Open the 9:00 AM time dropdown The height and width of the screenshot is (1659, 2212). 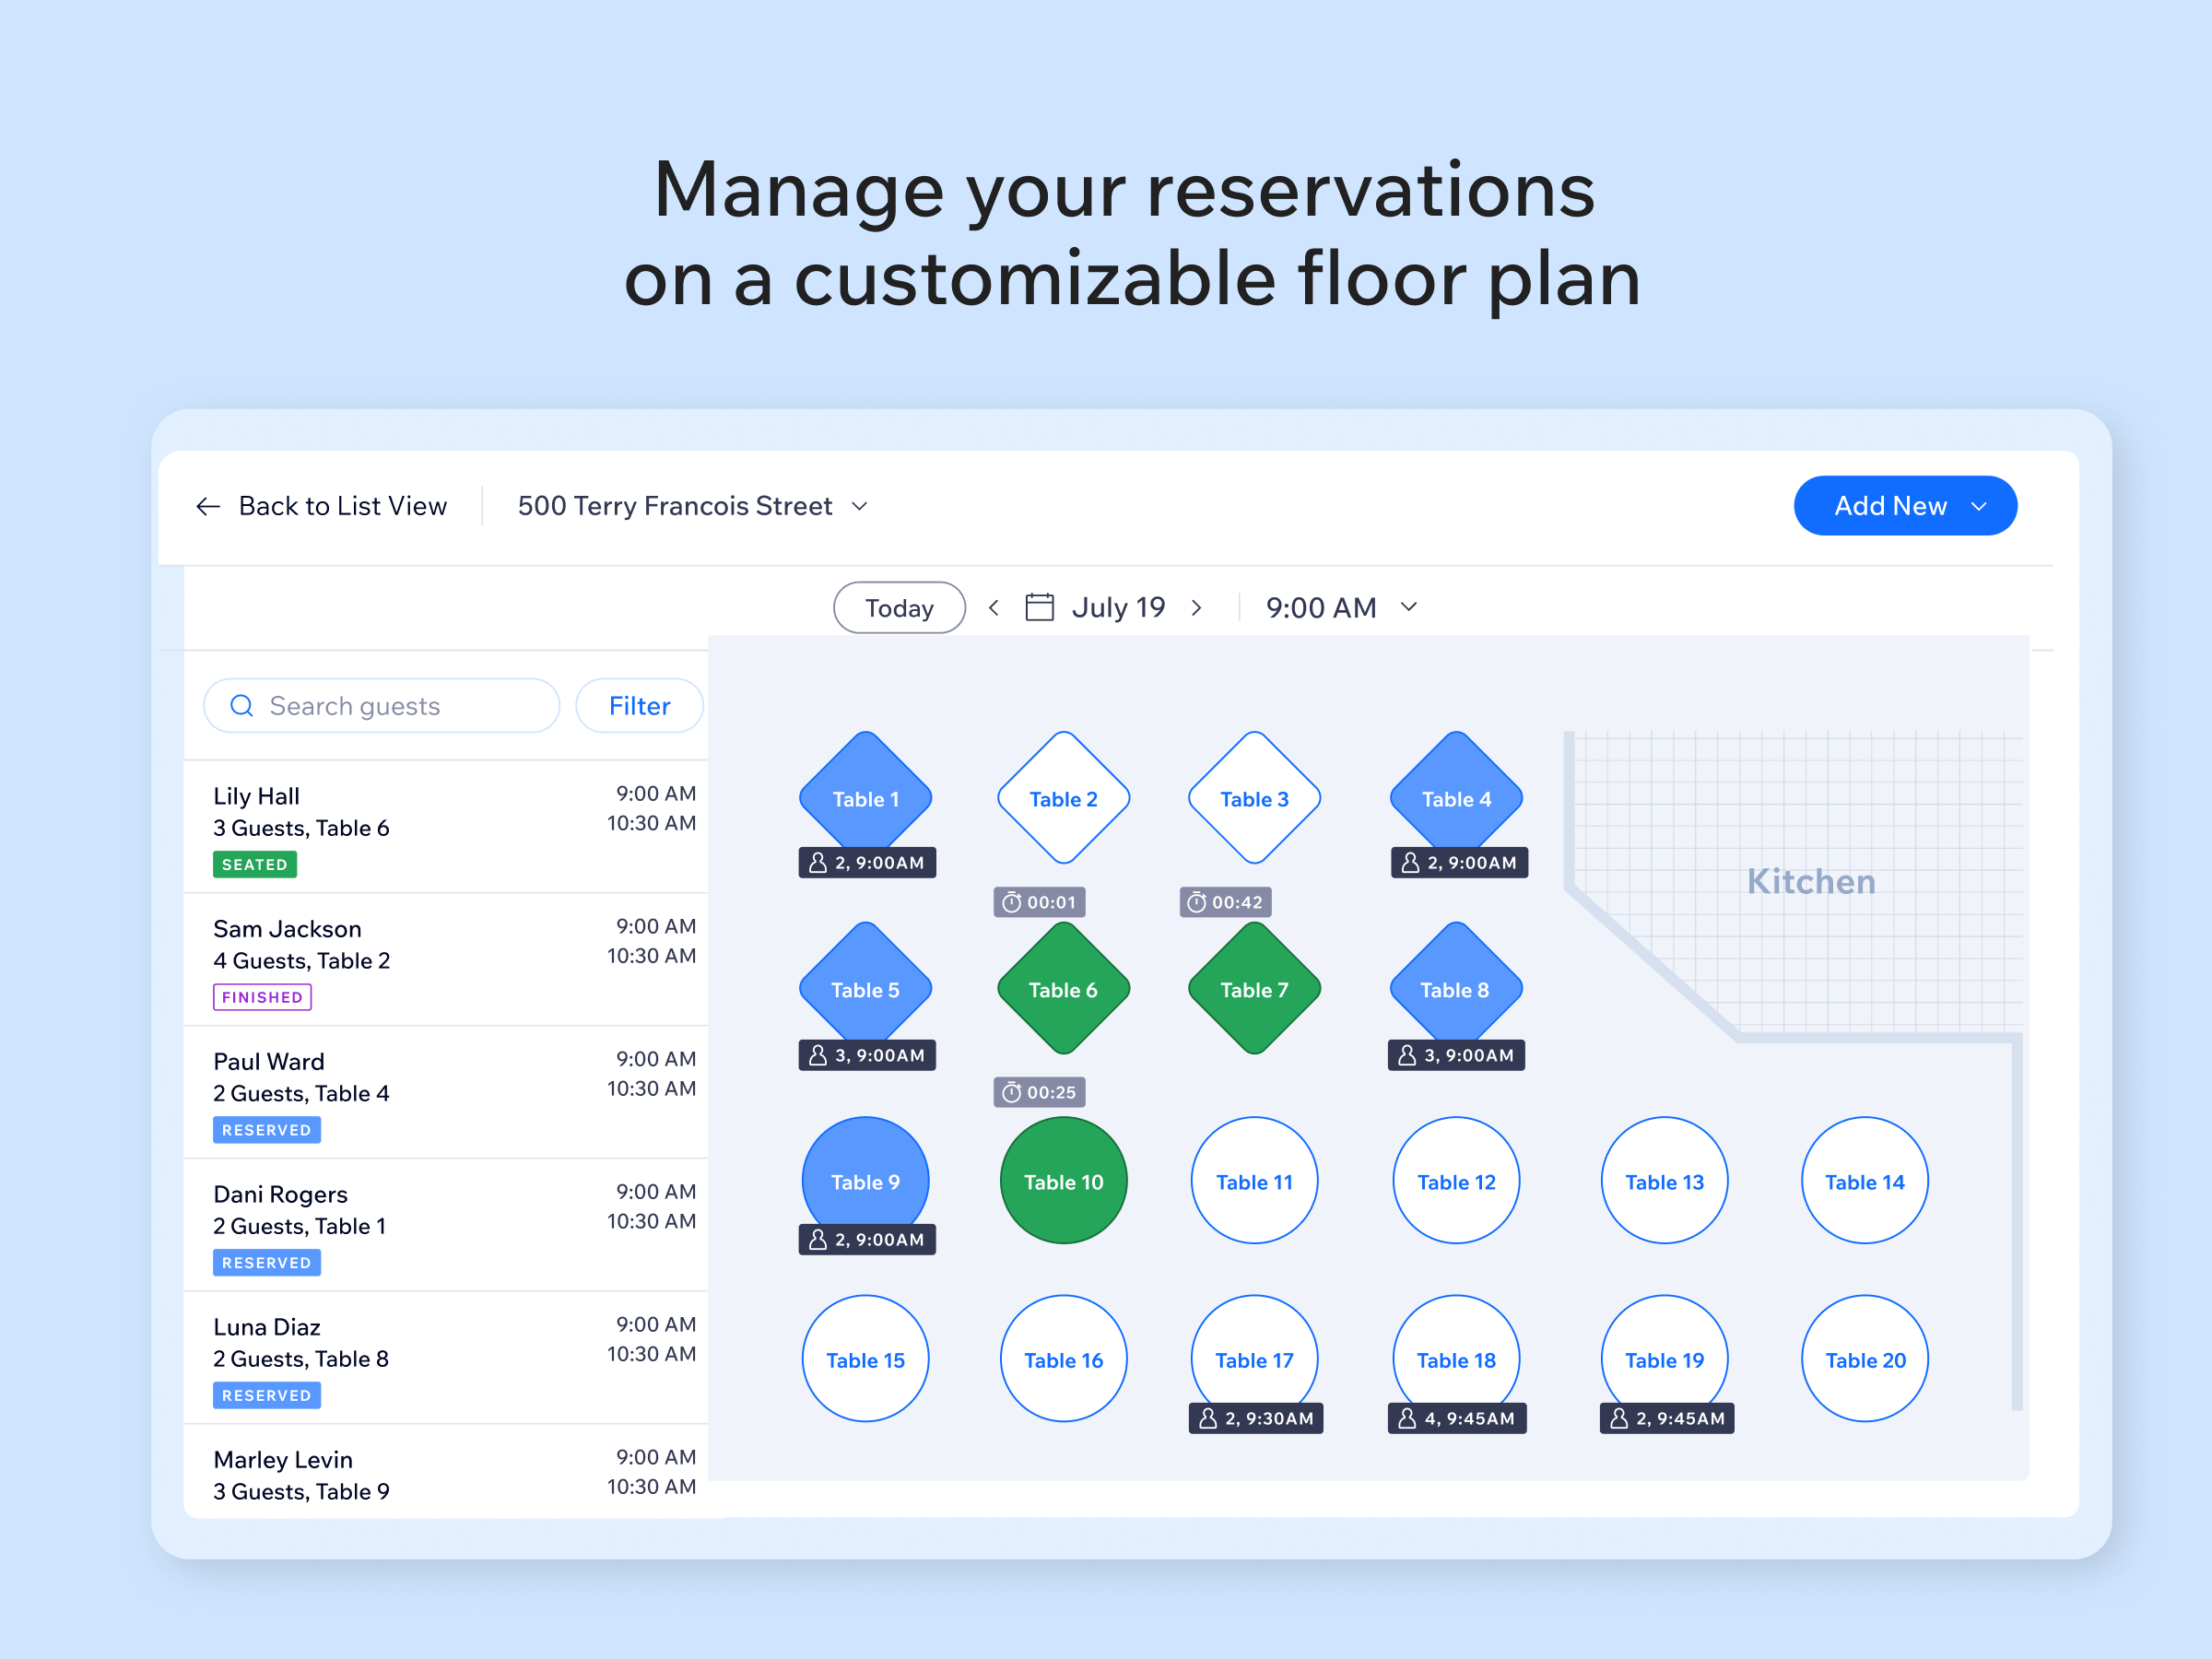click(x=1340, y=607)
